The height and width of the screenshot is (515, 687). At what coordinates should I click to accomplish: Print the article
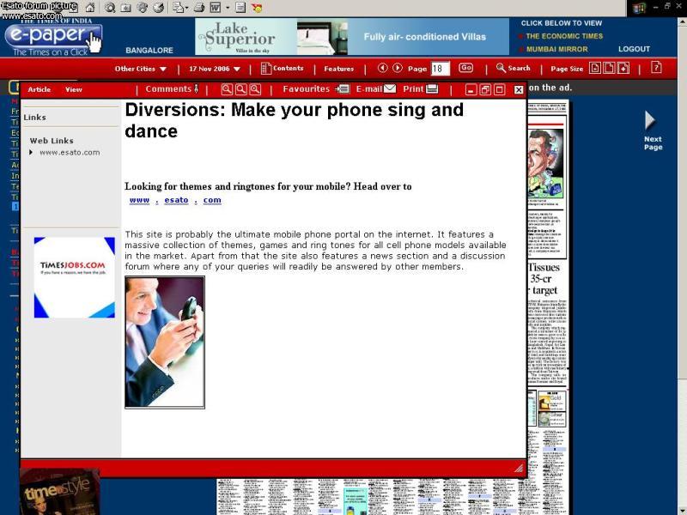[x=420, y=89]
